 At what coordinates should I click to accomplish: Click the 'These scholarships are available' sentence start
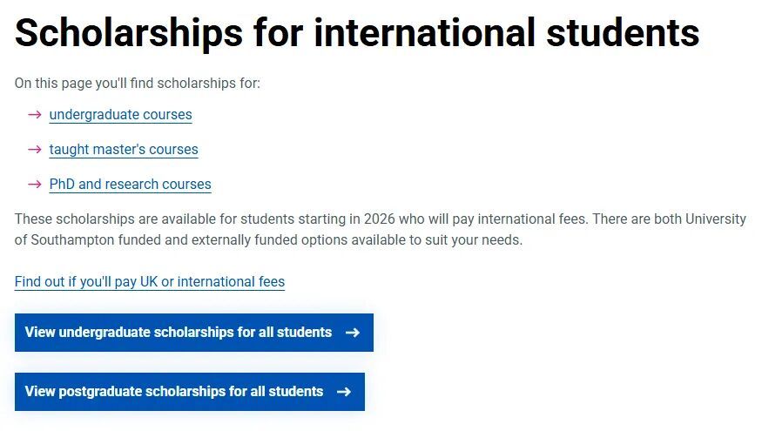[105, 219]
